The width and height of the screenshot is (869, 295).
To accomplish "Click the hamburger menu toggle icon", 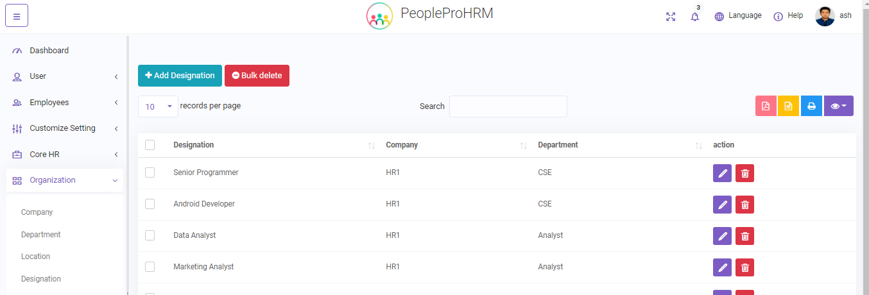I will click(x=17, y=16).
